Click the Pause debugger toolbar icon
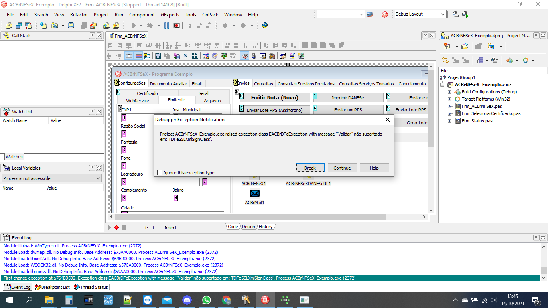 tap(168, 26)
